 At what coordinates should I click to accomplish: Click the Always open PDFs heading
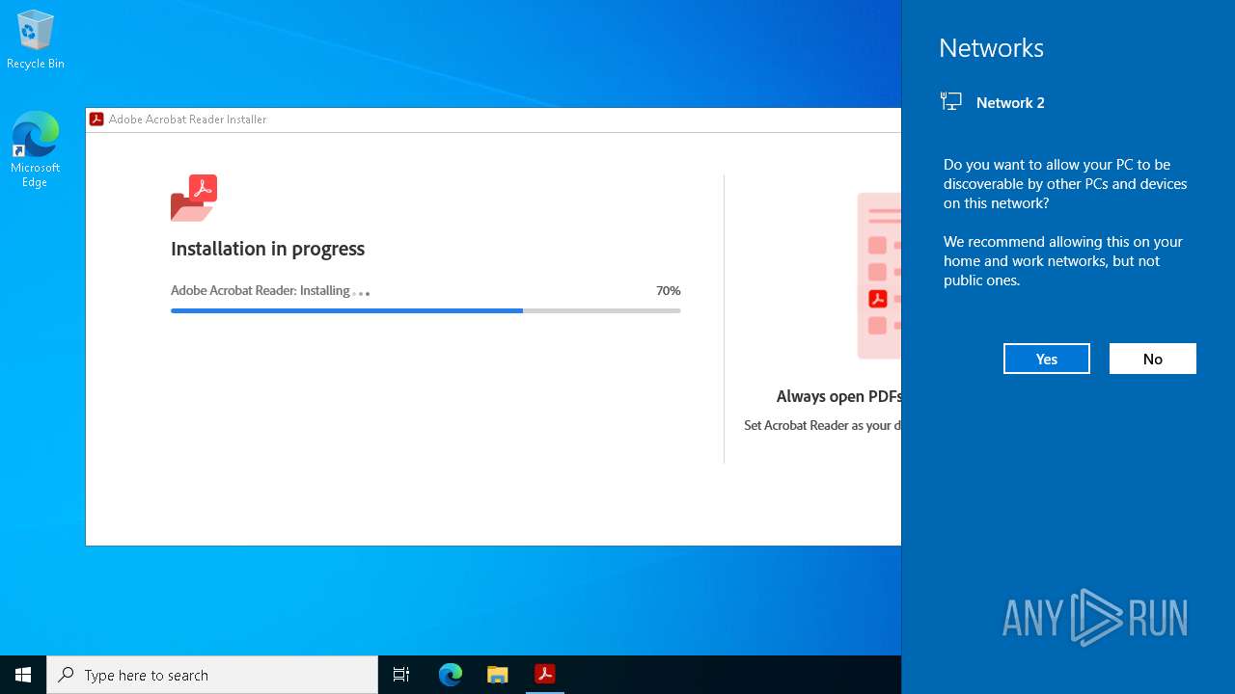pyautogui.click(x=838, y=396)
